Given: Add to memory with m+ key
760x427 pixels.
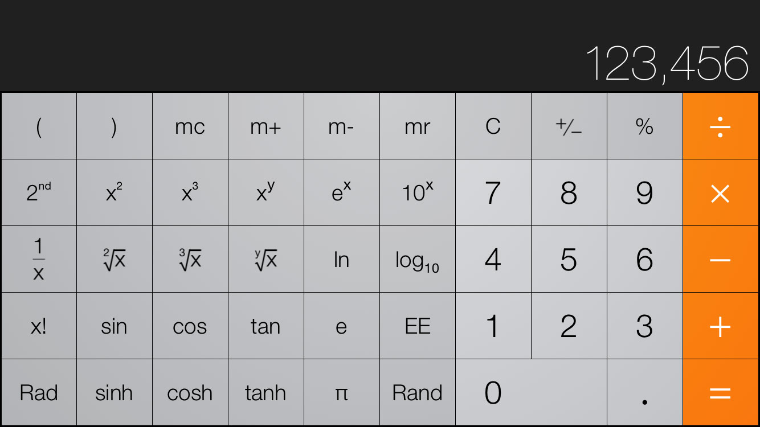Looking at the screenshot, I should [265, 126].
